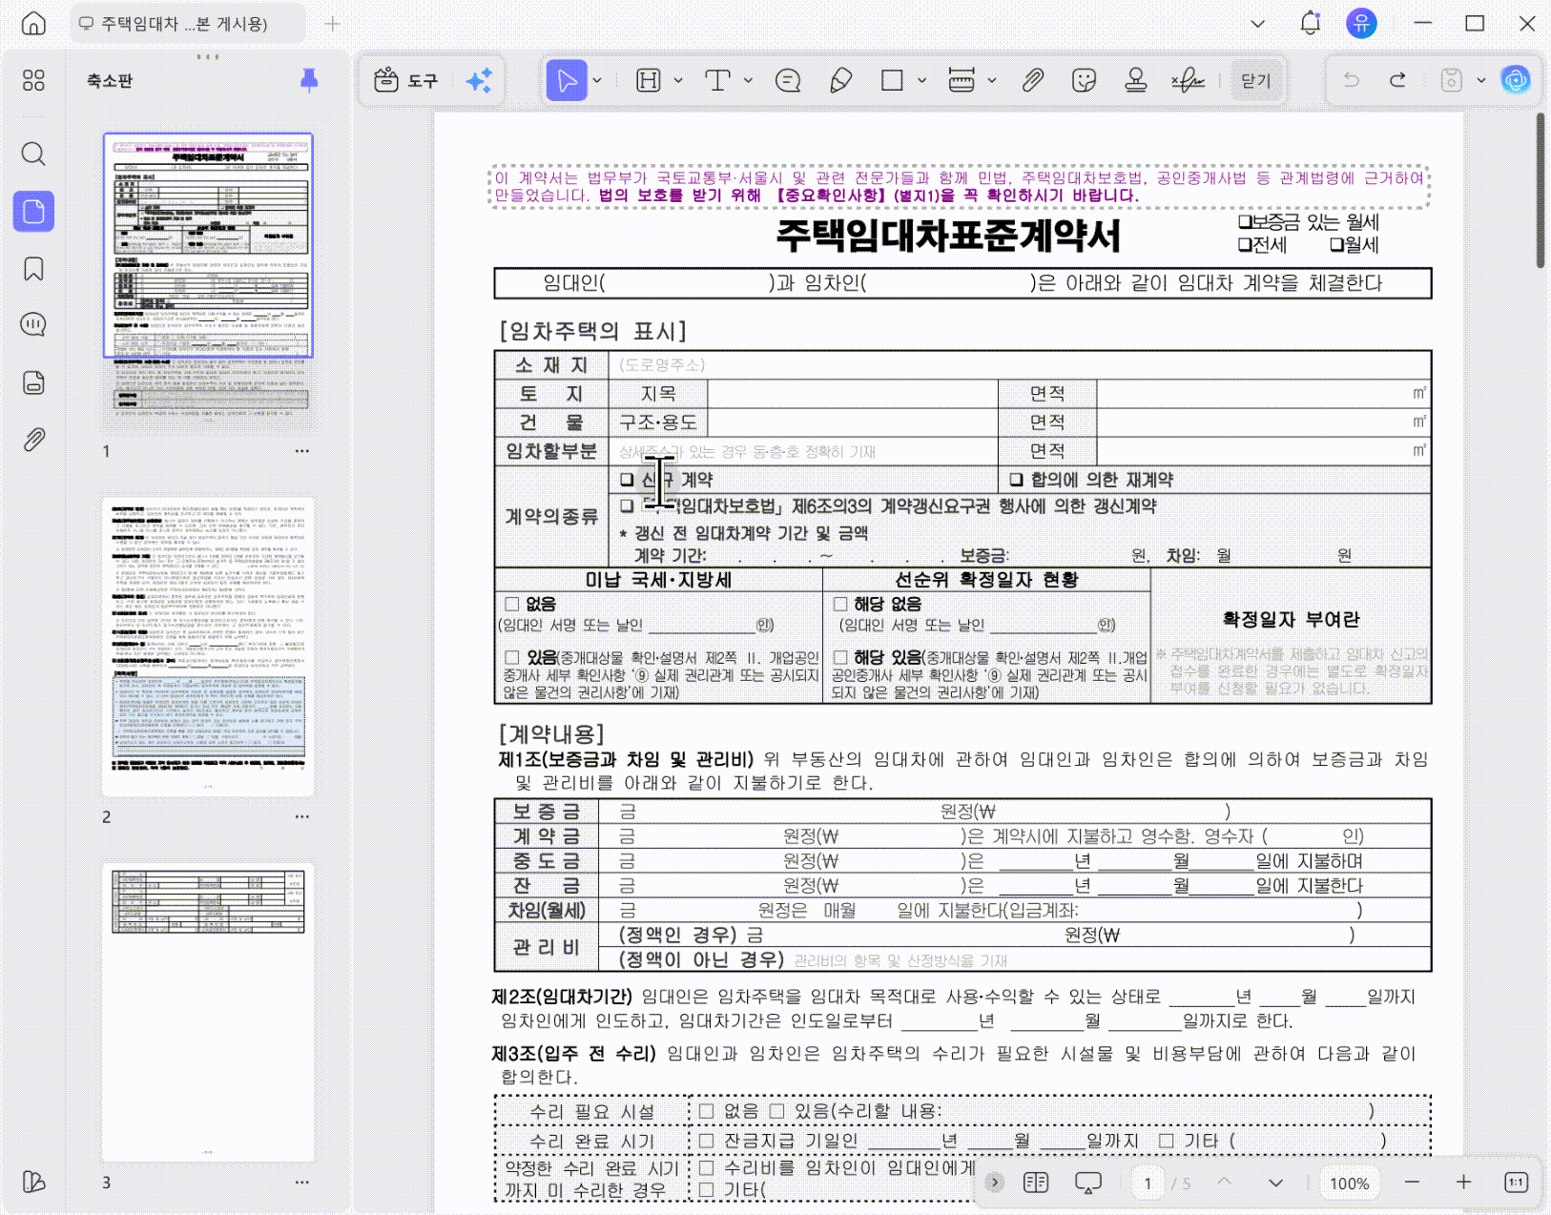Click the 닫기 close toolbar button
The image size is (1551, 1215).
[x=1256, y=80]
